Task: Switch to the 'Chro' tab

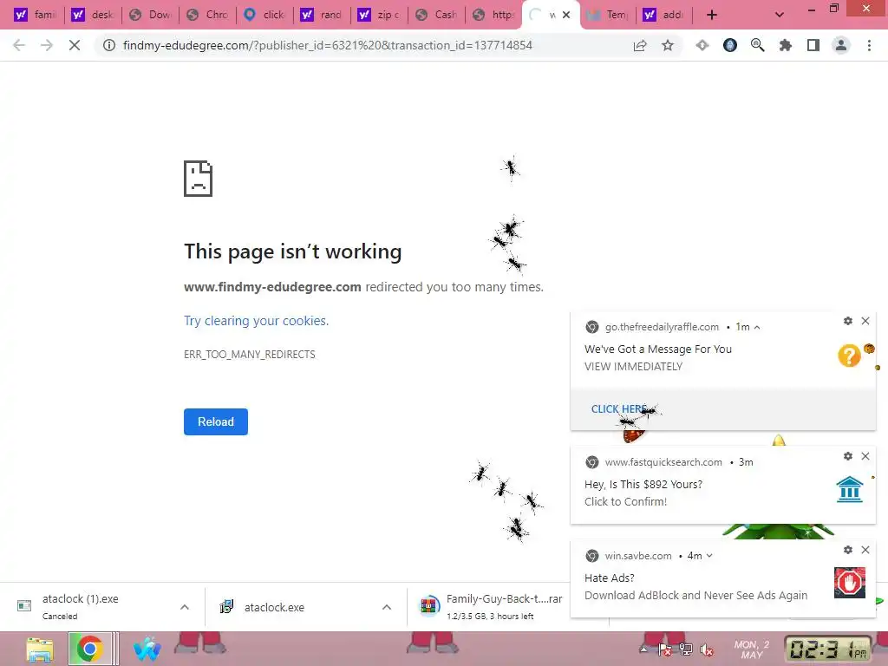Action: [x=208, y=15]
